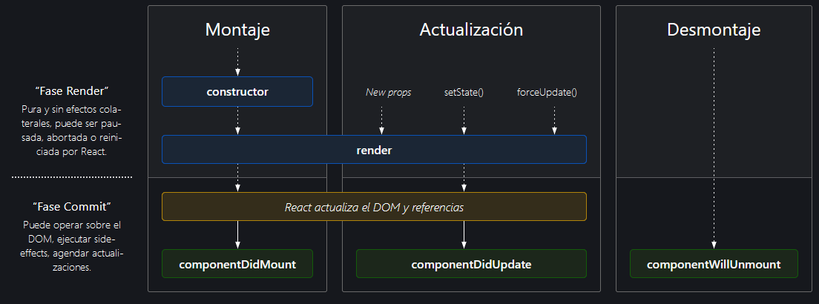The width and height of the screenshot is (819, 304).
Task: Click the Montaje column heading
Action: point(237,30)
